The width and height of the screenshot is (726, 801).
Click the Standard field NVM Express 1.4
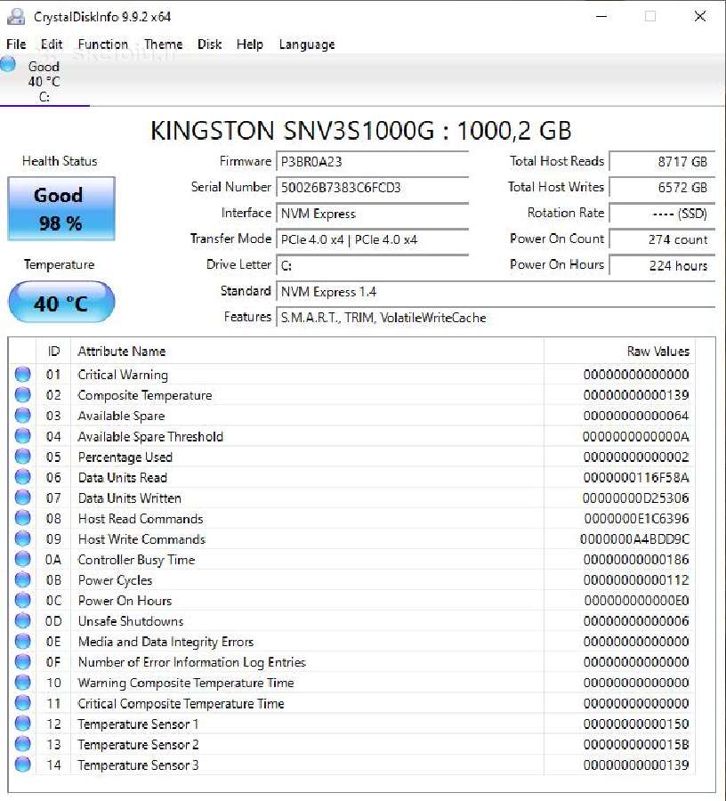coord(496,291)
